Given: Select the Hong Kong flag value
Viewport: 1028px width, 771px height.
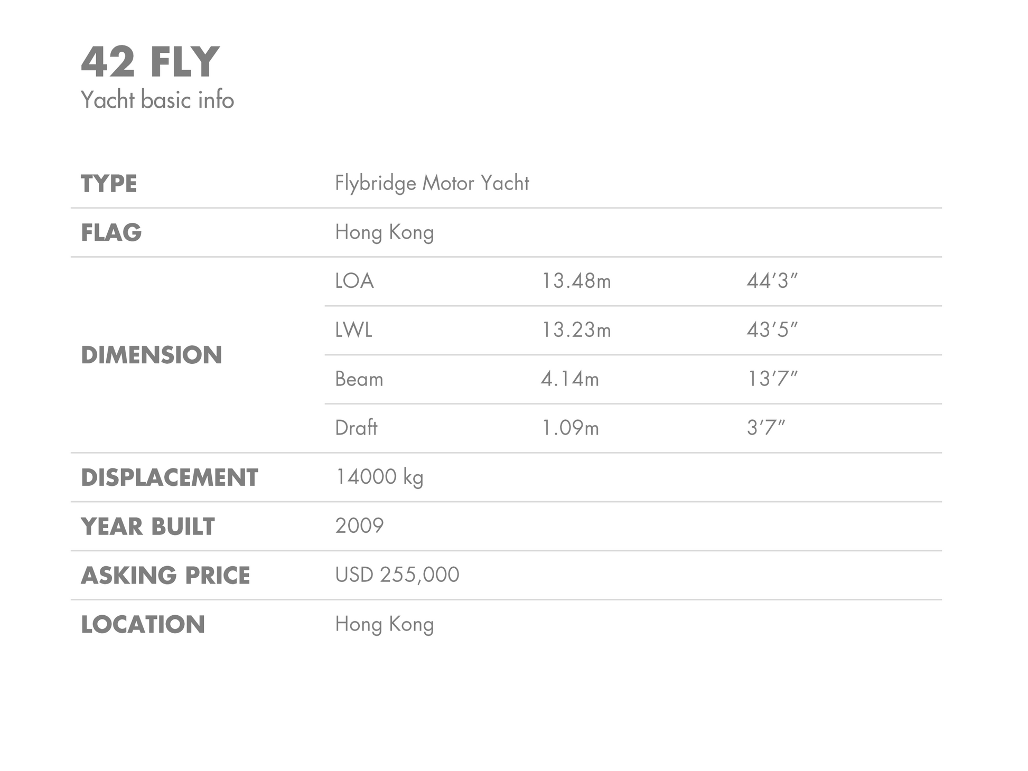Looking at the screenshot, I should 384,232.
